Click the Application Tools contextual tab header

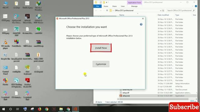point(134,2)
